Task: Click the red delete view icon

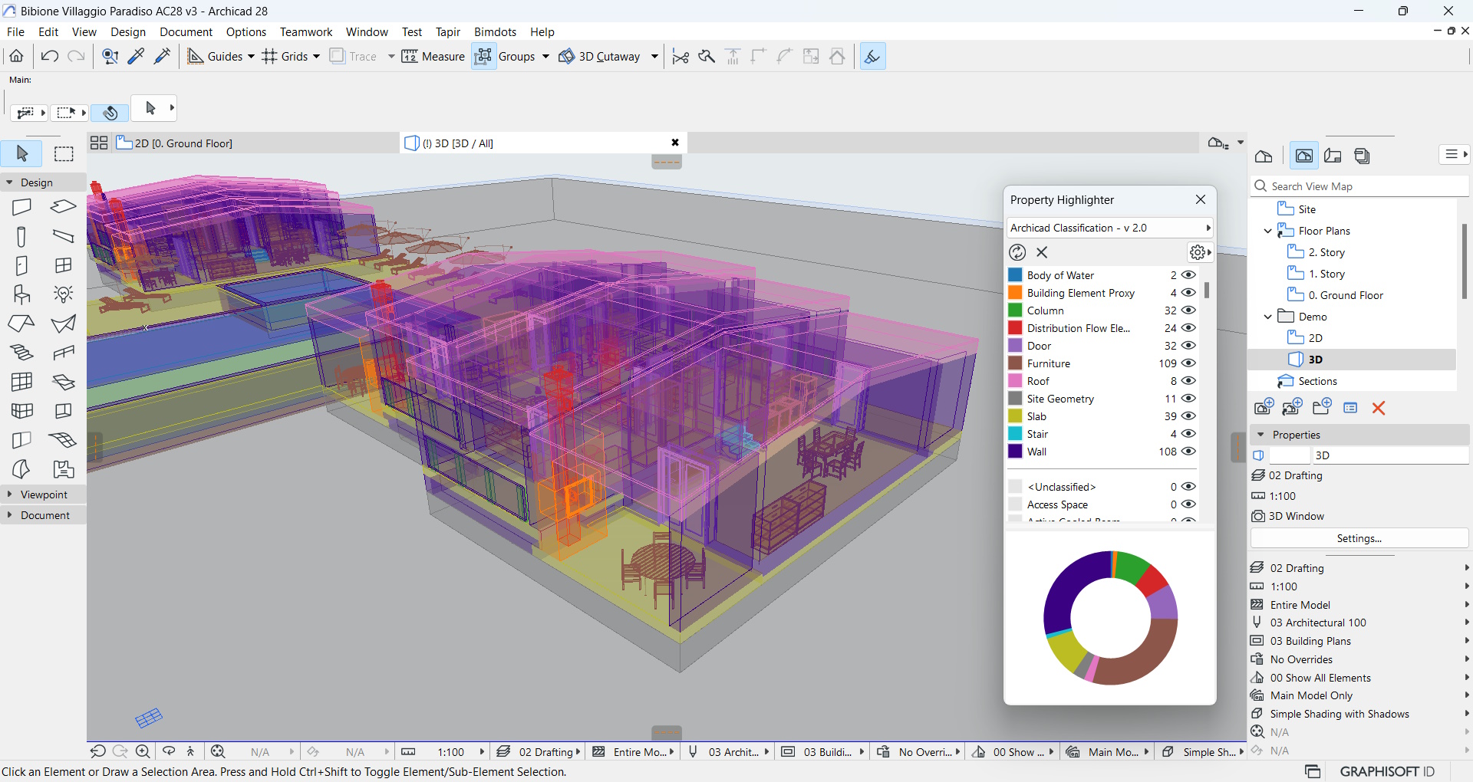Action: tap(1378, 408)
